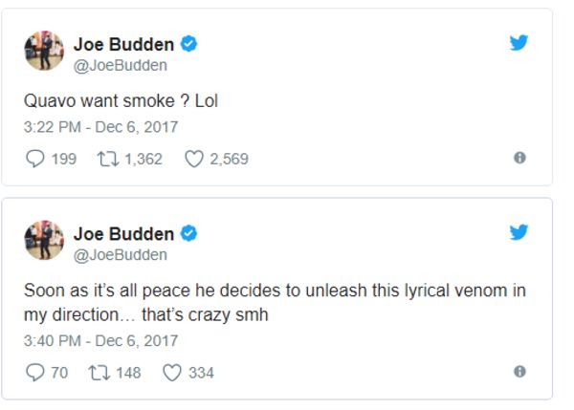Open Joe Budden's avatar in second tweet
Screen dimensions: 574x410
pyautogui.click(x=44, y=240)
